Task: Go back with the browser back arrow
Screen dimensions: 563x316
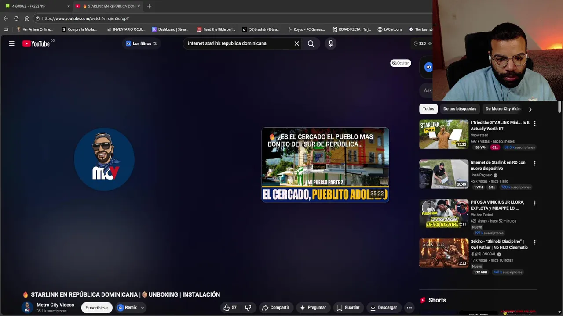Action: coord(5,18)
